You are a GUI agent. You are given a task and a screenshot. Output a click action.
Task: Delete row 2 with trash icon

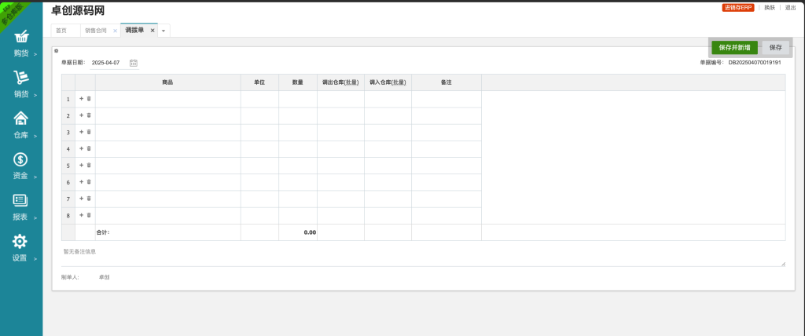(x=89, y=115)
